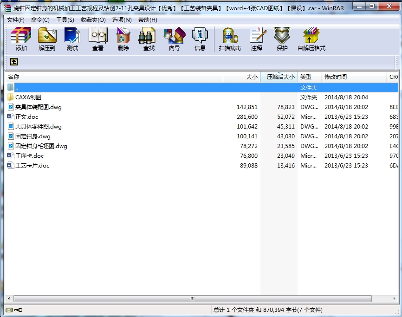Select the file name 固定钳身.dwg
This screenshot has width=402, height=317.
click(x=33, y=136)
